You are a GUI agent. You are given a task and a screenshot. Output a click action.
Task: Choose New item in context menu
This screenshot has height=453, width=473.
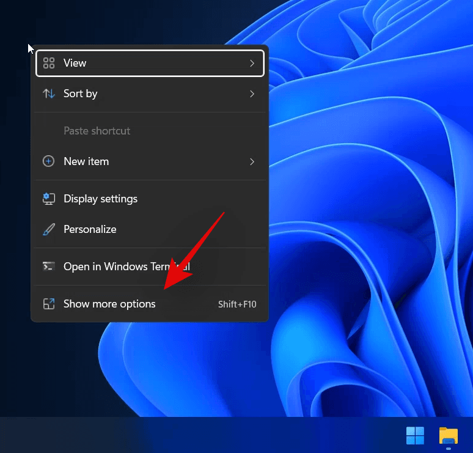click(x=150, y=161)
